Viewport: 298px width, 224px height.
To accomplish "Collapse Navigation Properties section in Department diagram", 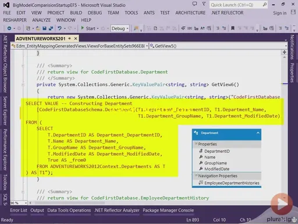I will [196, 175].
